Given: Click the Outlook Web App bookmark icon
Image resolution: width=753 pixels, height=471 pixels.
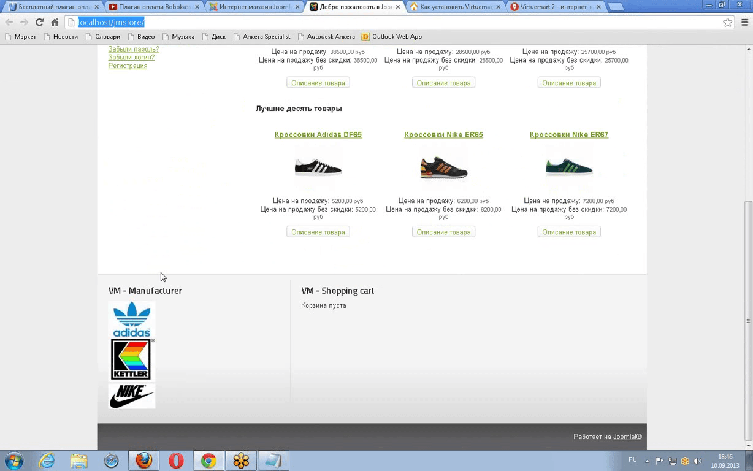Looking at the screenshot, I should click(365, 37).
